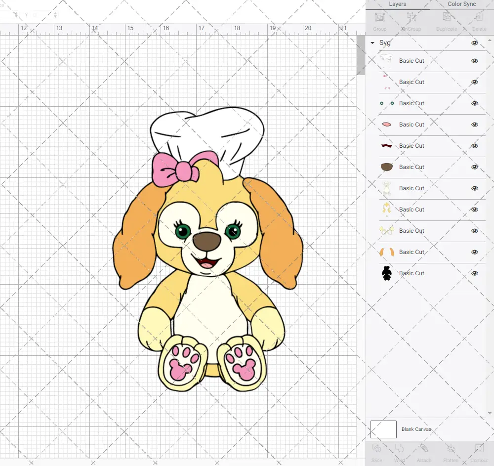The width and height of the screenshot is (494, 466).
Task: Open the Contour tool
Action: 479,448
